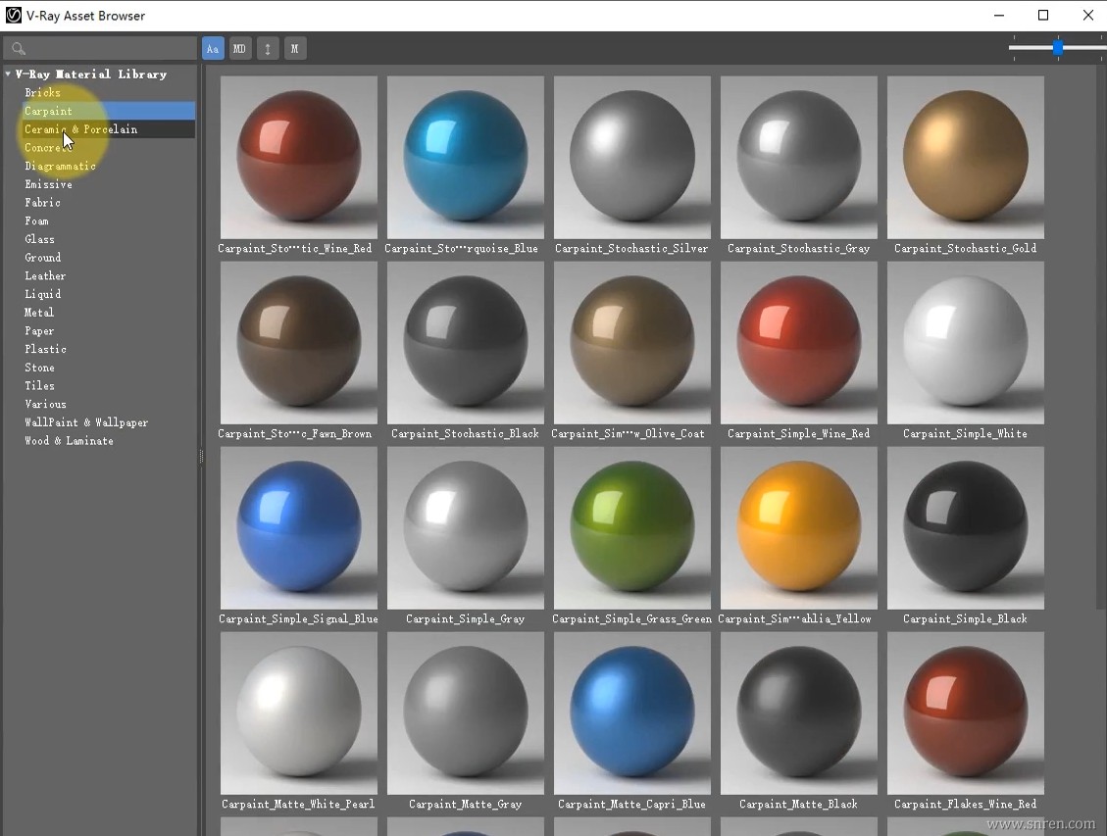Select the Carpaint_Matte_Gray material thumbnail
This screenshot has width=1107, height=836.
coord(465,713)
